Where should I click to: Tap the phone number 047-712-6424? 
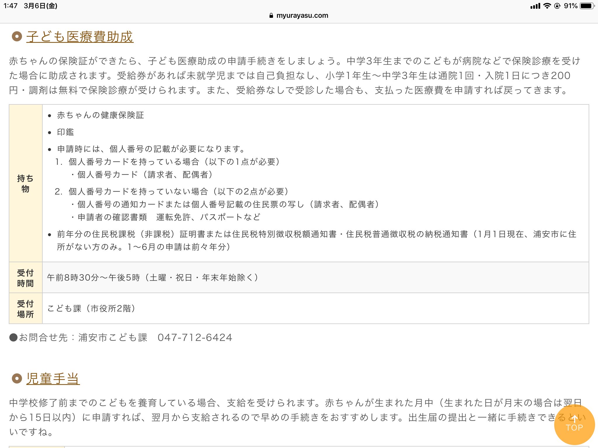[195, 337]
